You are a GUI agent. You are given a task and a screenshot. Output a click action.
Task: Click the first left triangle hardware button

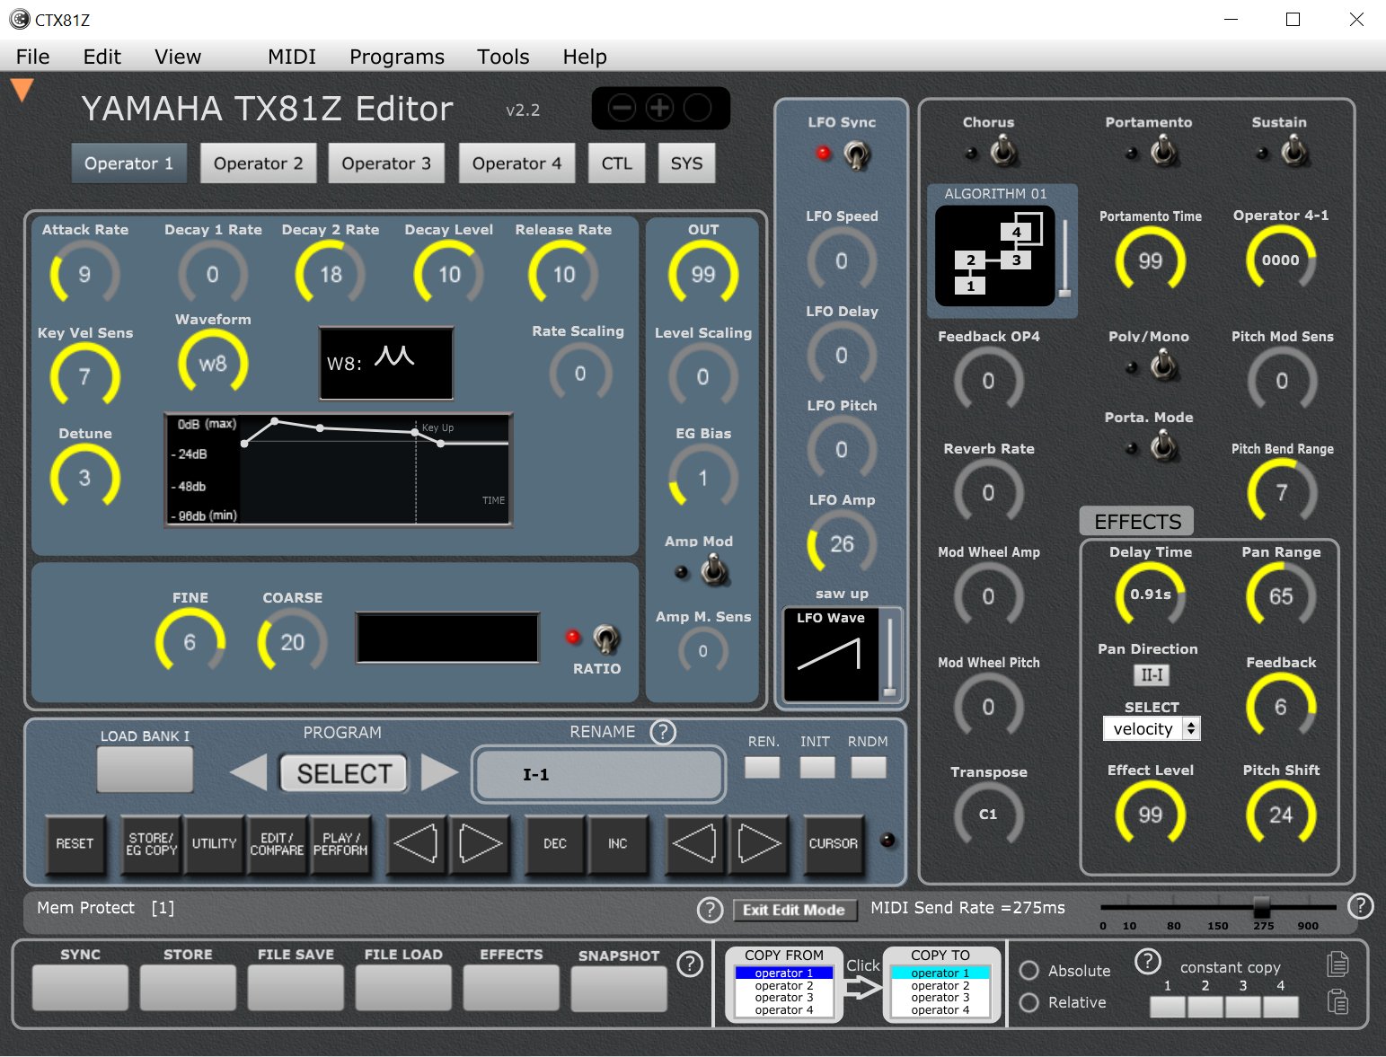pyautogui.click(x=416, y=844)
